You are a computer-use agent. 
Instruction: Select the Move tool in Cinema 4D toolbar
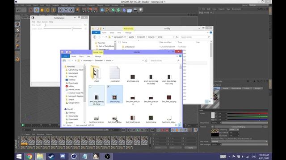(x=36, y=10)
